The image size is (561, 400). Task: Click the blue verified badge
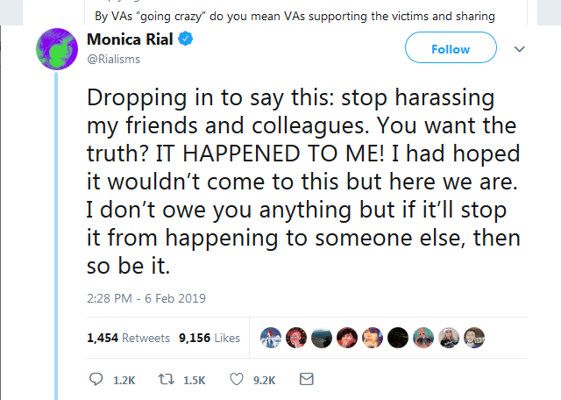coord(186,39)
